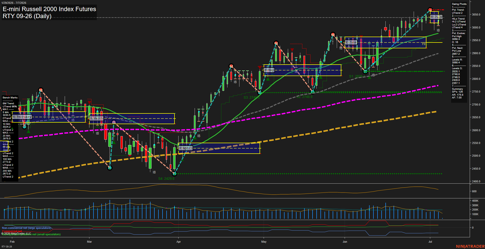
Task: Click the RTY 09-26 tab at bottom left
Action: click(x=7, y=246)
